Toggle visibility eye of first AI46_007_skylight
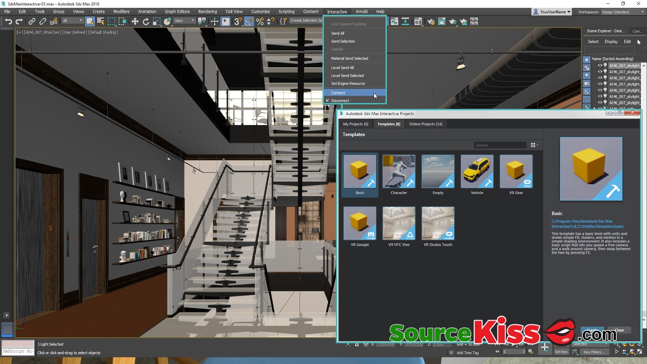 click(x=600, y=66)
